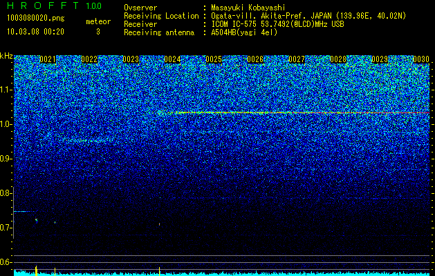This screenshot has width=435, height=276.
Task: Click the antenna text A504HB(yagi 4el)
Action: coord(244,32)
